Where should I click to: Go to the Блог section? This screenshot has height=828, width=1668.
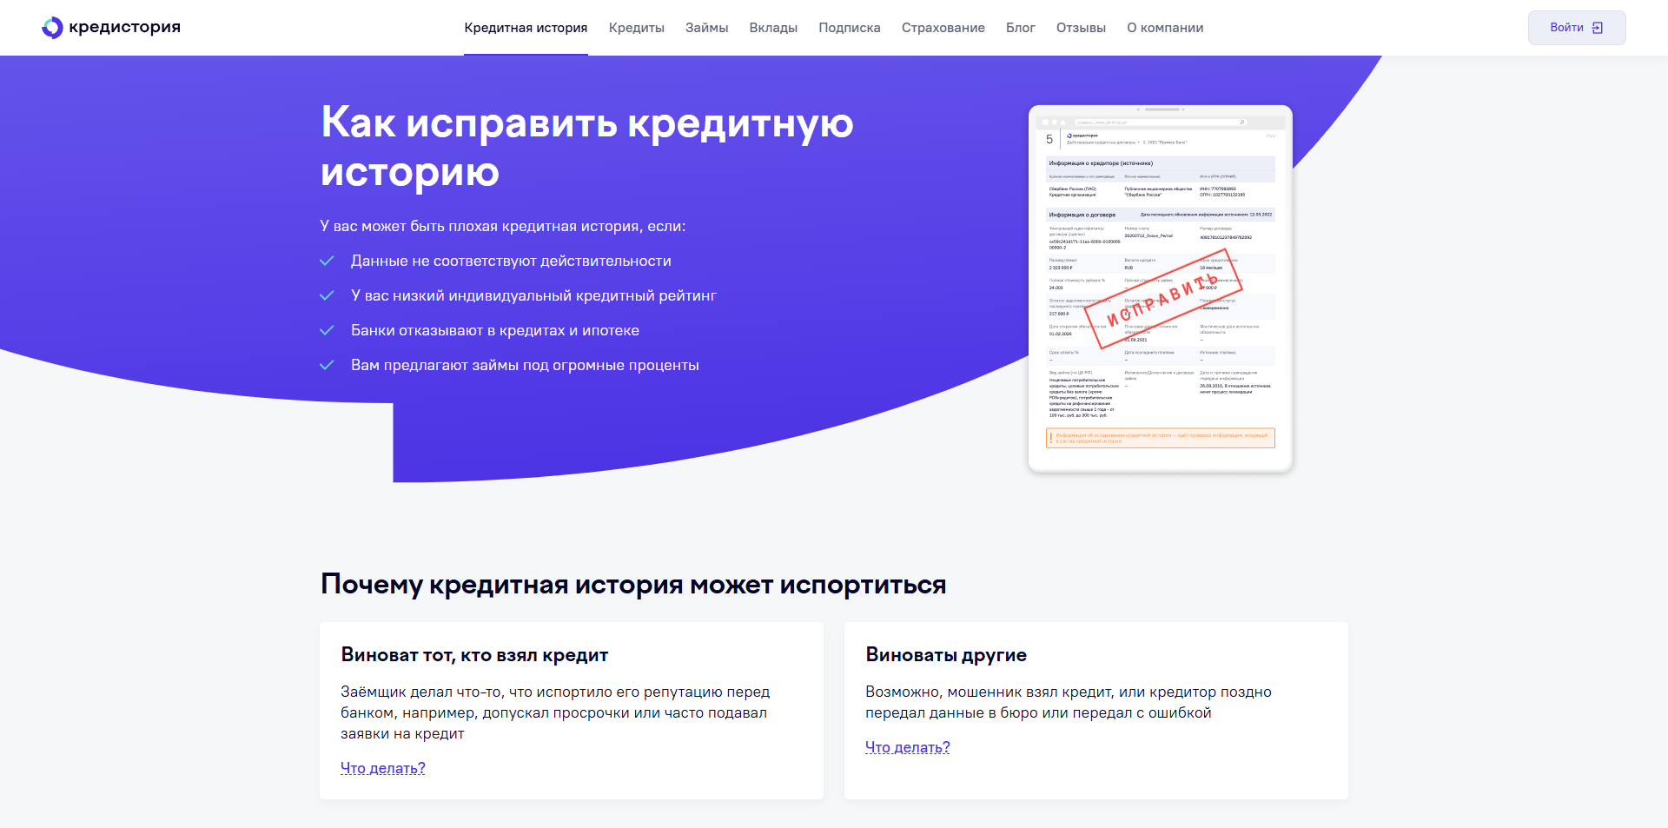coord(1019,27)
